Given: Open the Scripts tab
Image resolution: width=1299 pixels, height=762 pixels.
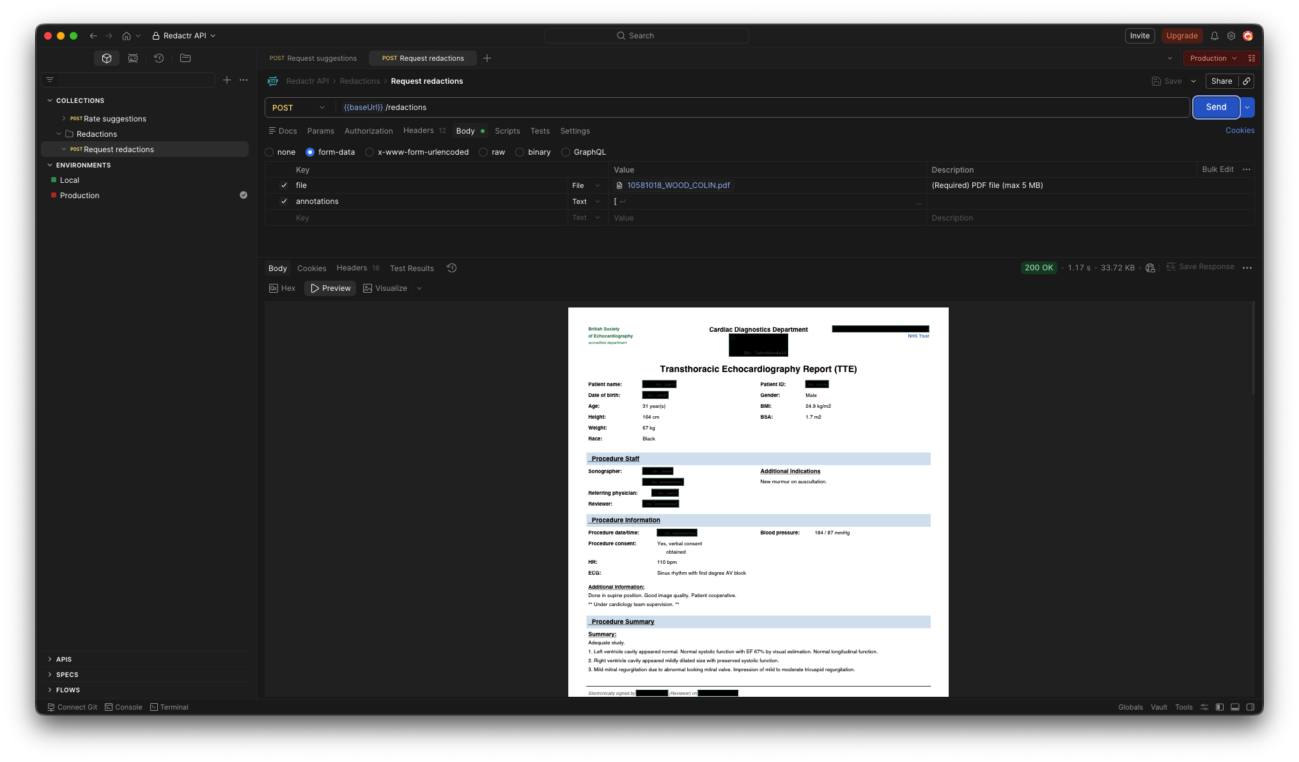Looking at the screenshot, I should [x=507, y=131].
